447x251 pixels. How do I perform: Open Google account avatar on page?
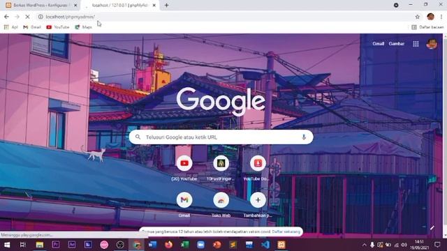[432, 44]
